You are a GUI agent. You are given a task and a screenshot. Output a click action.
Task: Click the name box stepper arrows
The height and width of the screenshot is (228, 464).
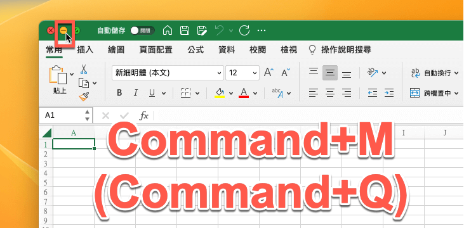point(87,115)
